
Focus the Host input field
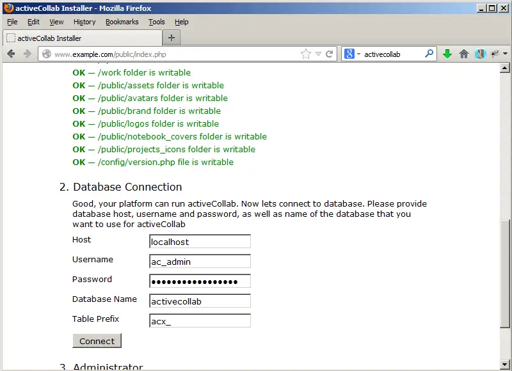click(200, 242)
